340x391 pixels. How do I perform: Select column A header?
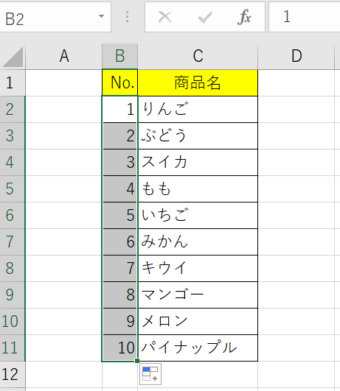pos(63,56)
